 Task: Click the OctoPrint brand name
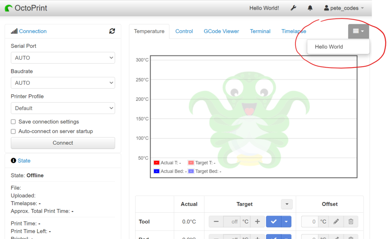coord(31,8)
